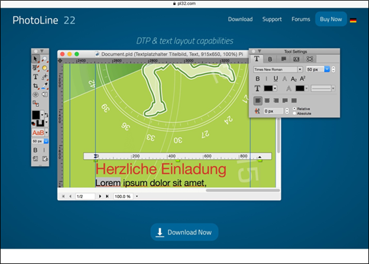The width and height of the screenshot is (369, 264).
Task: Click the outline text A icon beside color
Action: point(289,89)
